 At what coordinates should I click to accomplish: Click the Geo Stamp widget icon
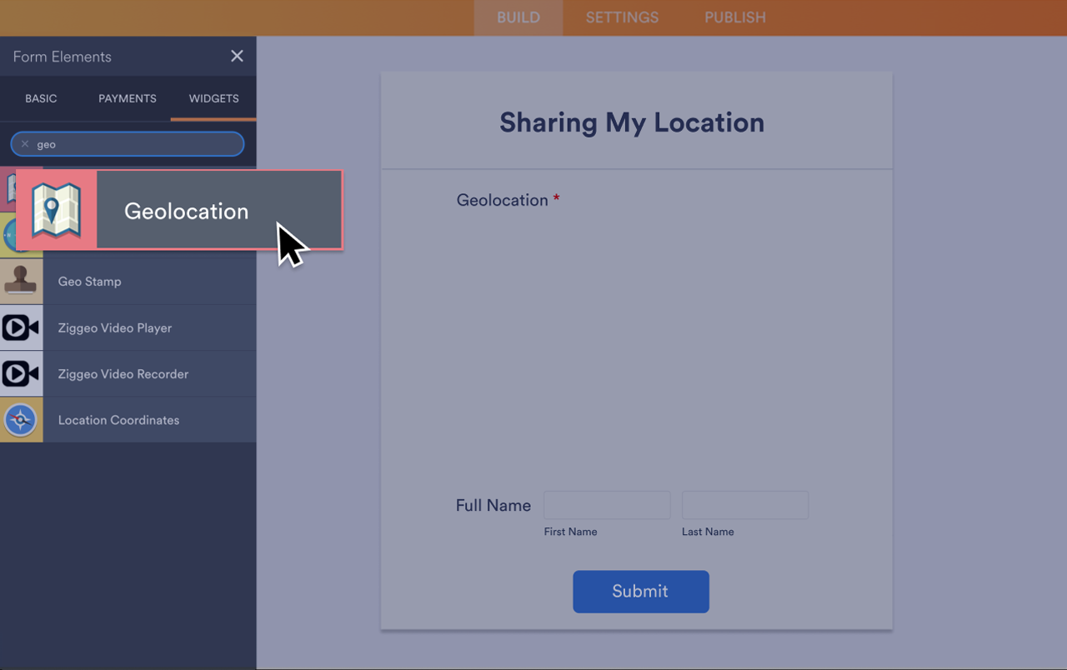tap(20, 281)
